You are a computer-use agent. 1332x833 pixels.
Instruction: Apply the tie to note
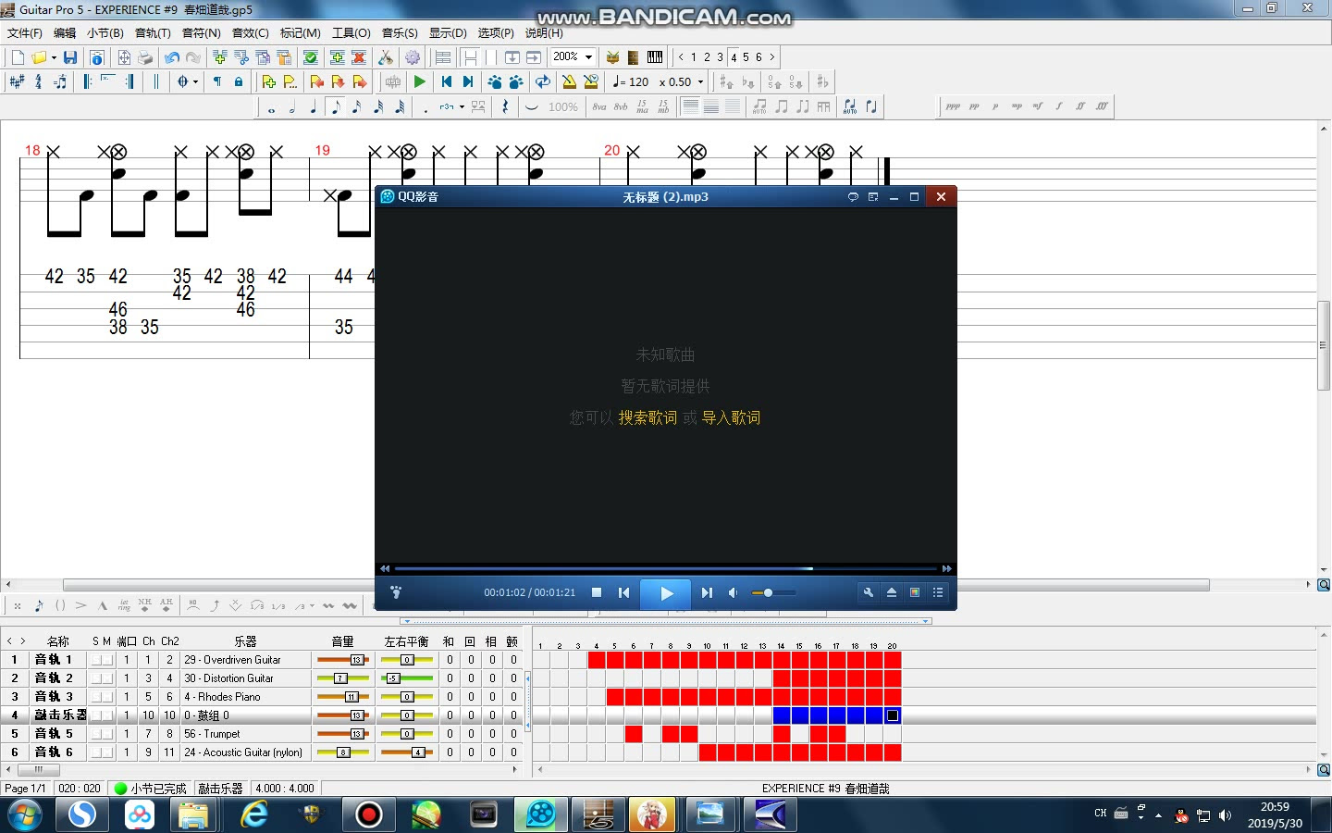click(532, 107)
